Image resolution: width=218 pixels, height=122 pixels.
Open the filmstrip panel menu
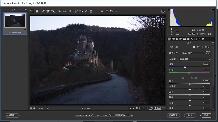[26, 10]
